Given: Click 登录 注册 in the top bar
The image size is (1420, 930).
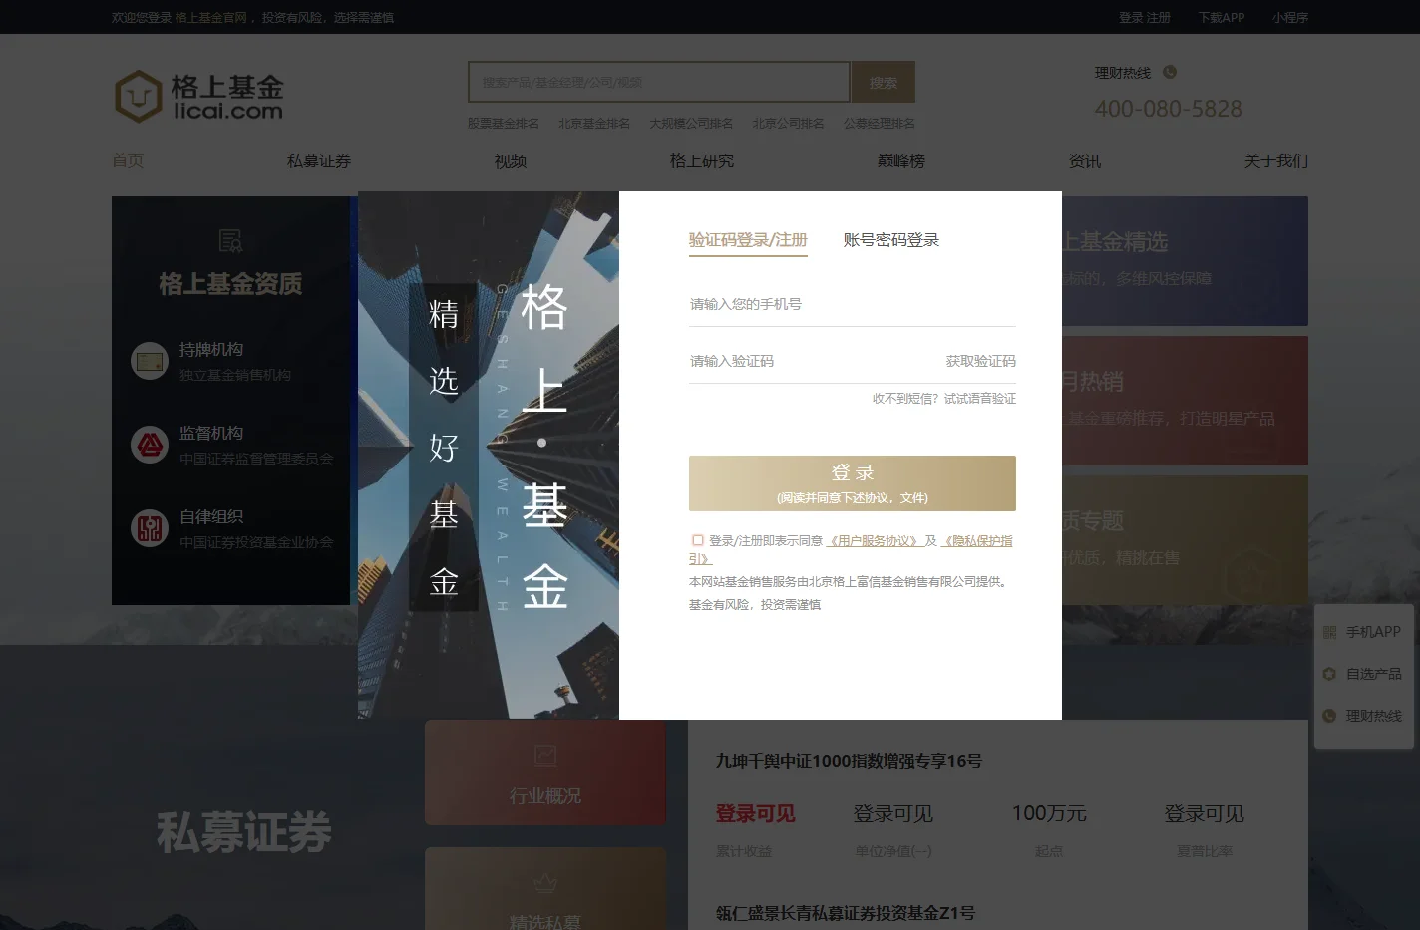Looking at the screenshot, I should click(1145, 18).
